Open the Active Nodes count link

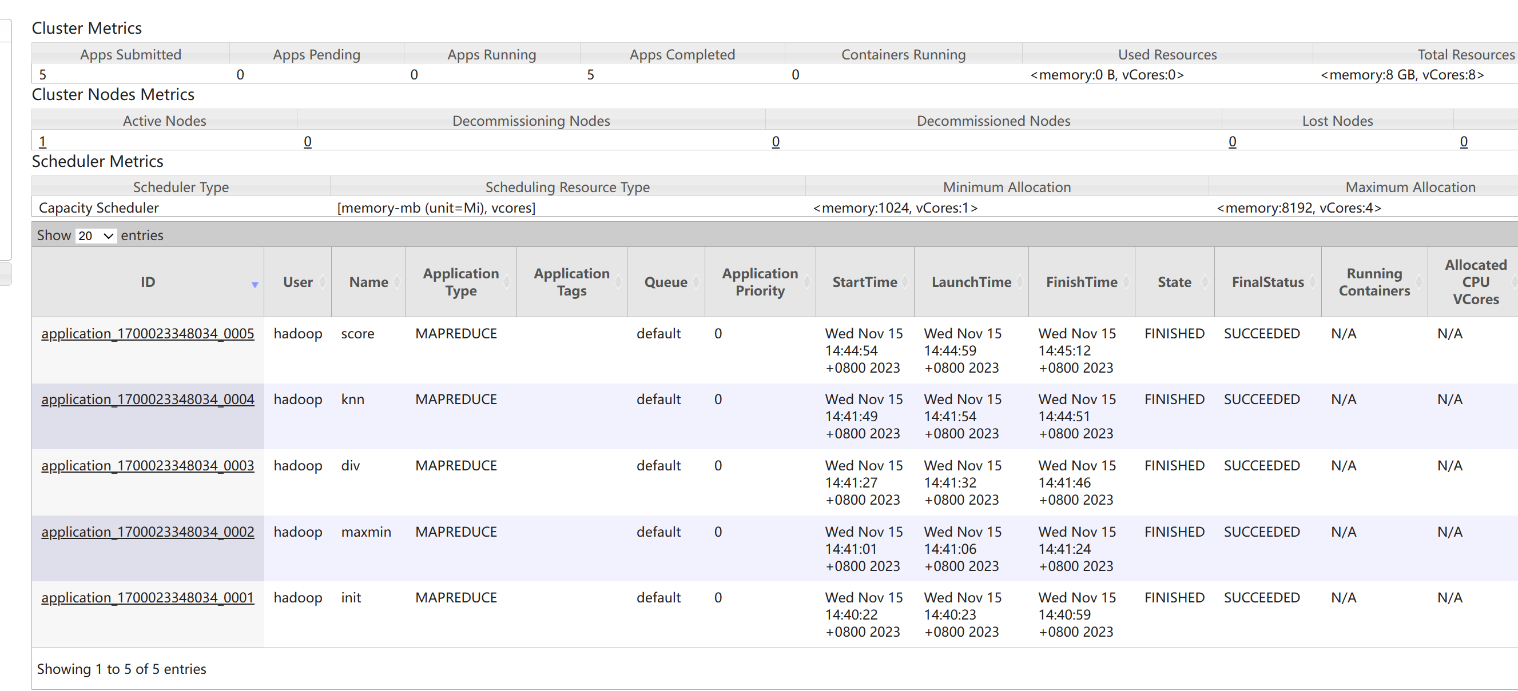(42, 141)
